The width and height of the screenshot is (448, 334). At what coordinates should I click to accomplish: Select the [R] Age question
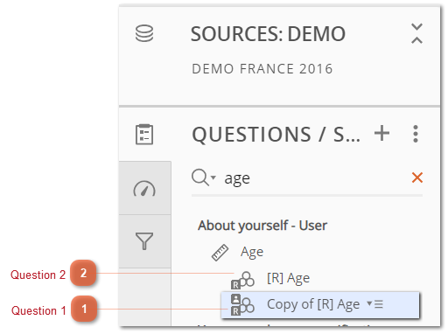pyautogui.click(x=288, y=278)
